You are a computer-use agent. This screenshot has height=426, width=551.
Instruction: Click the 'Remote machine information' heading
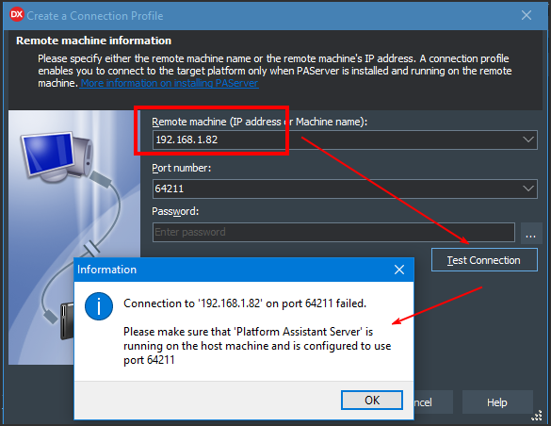94,41
